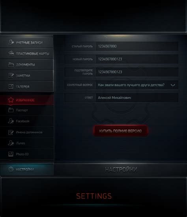This screenshot has width=187, height=217.
Task: Focus the Подтвердите пароль field
Action: 137,72
